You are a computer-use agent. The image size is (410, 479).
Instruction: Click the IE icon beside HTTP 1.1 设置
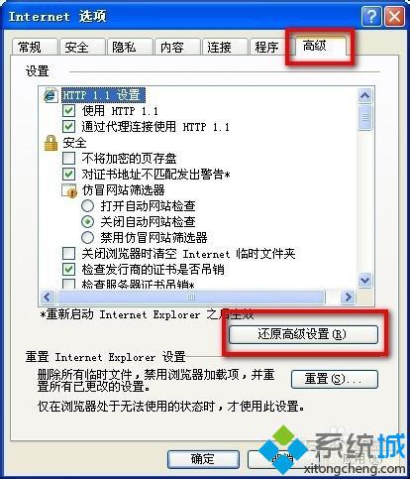51,95
